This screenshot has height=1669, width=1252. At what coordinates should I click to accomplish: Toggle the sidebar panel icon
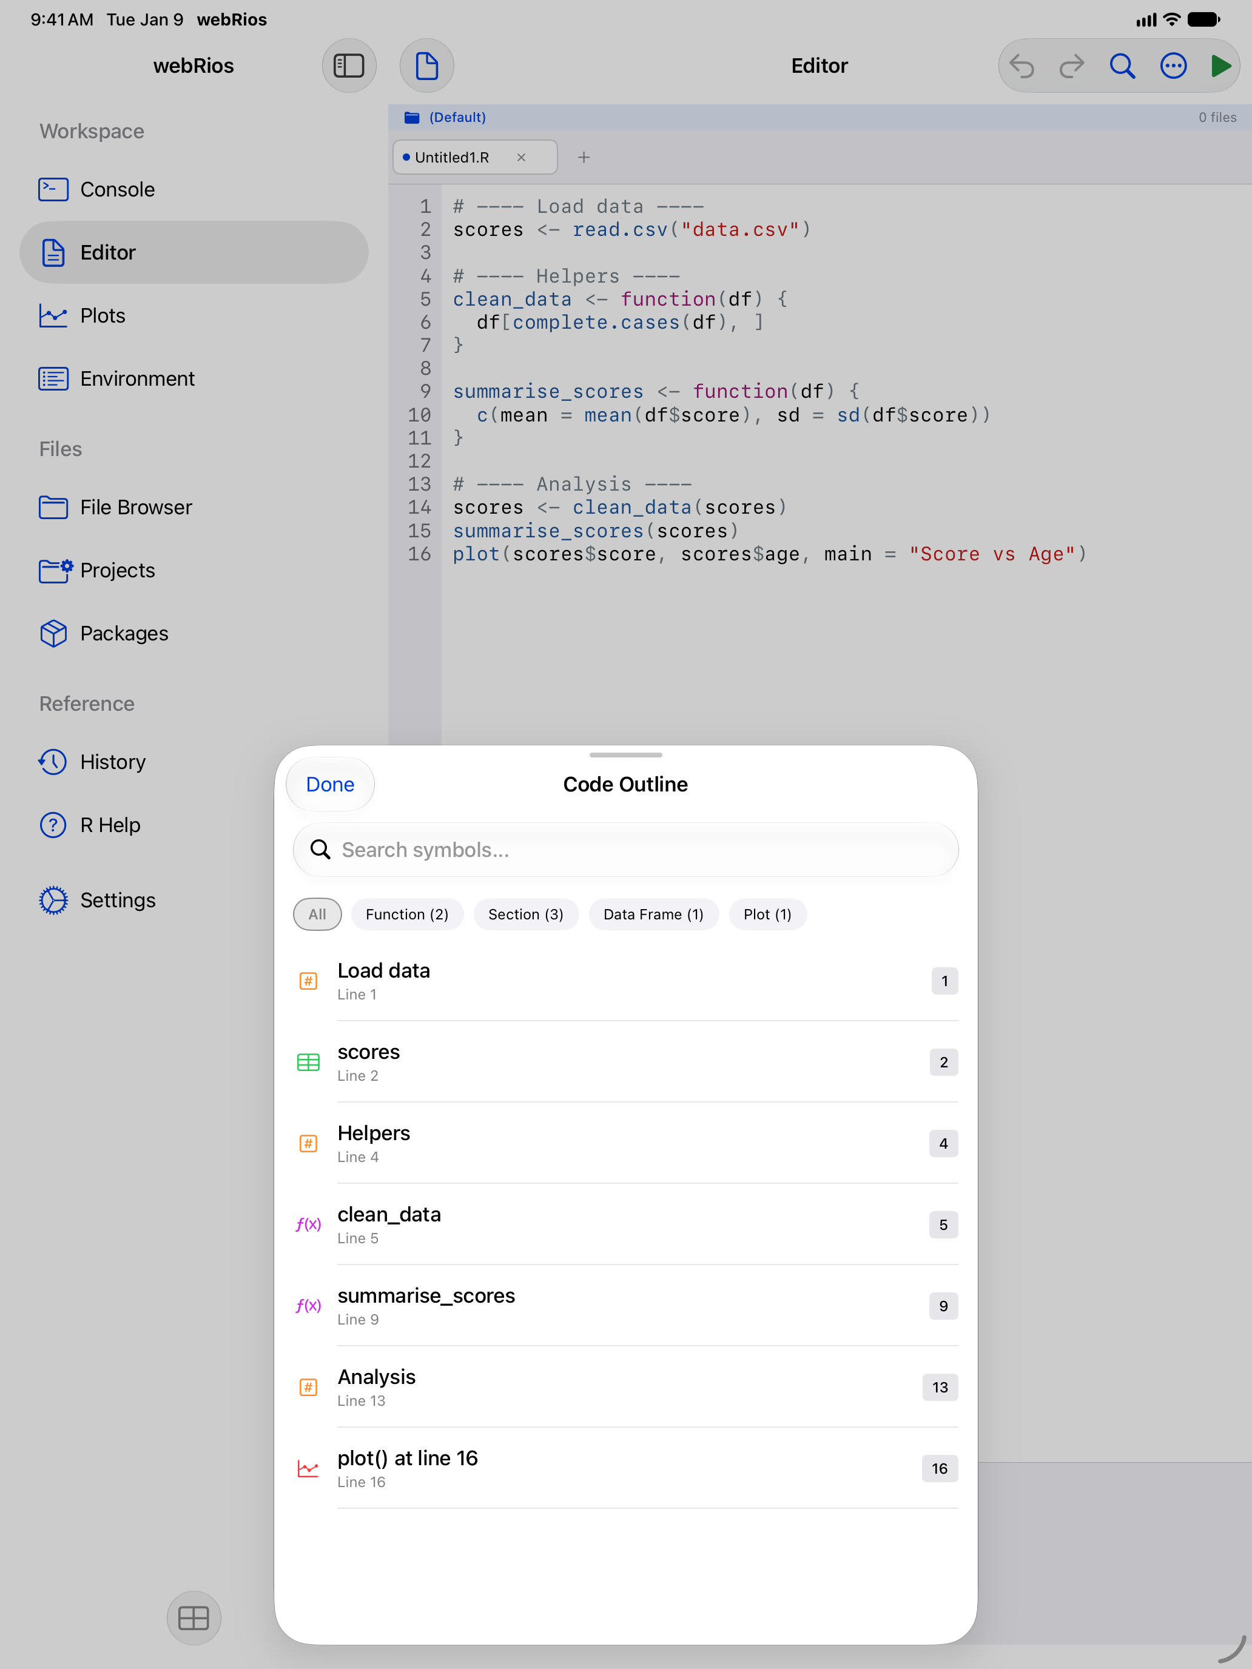349,65
